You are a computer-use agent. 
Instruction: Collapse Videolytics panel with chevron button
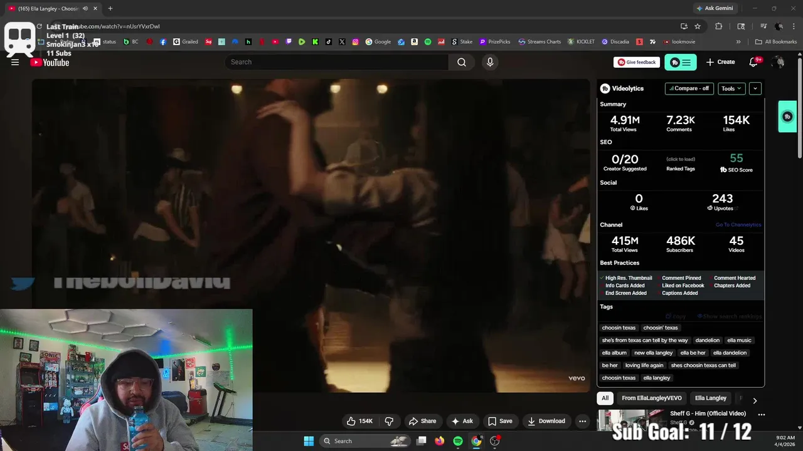click(x=755, y=88)
